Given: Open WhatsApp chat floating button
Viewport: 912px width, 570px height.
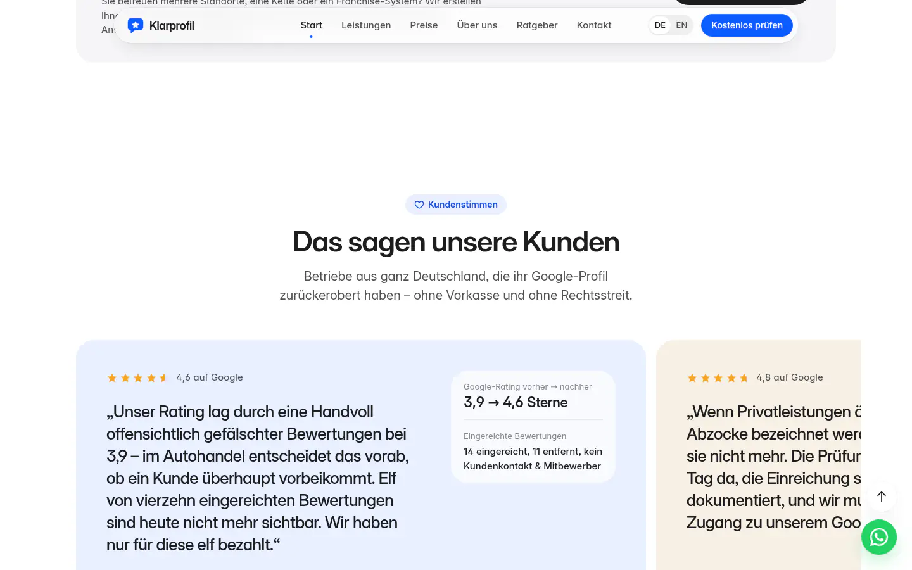Looking at the screenshot, I should point(879,537).
